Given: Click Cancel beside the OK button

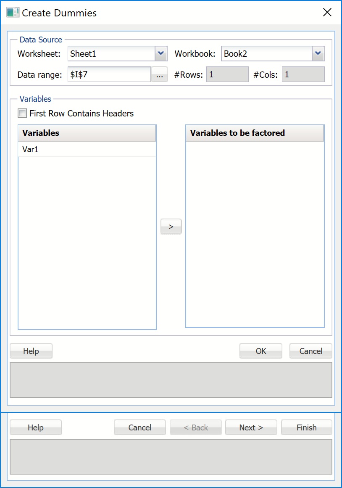Looking at the screenshot, I should click(x=310, y=351).
